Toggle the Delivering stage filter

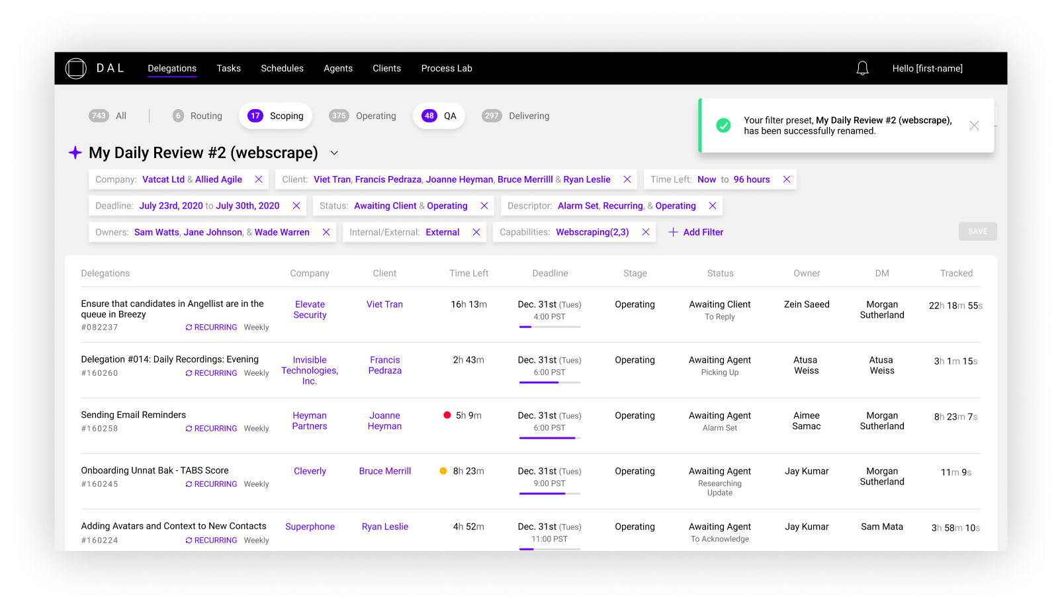[x=515, y=116]
